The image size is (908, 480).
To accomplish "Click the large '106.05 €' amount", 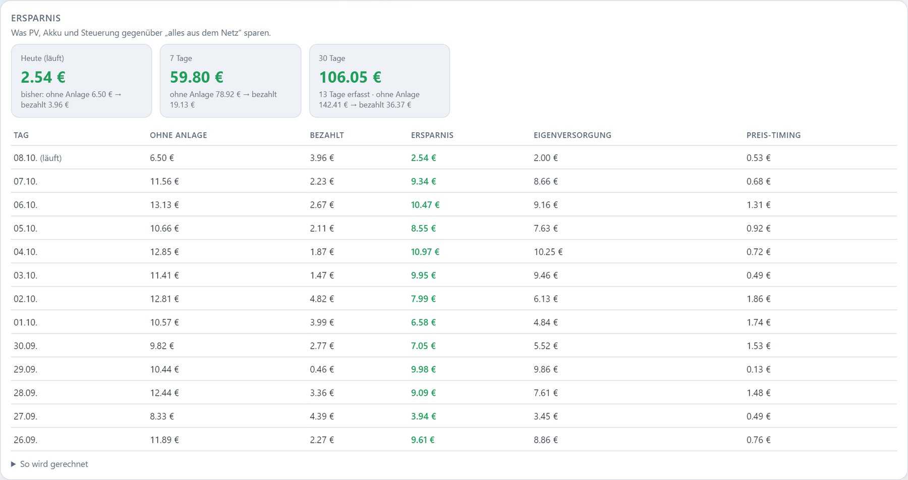I will [350, 77].
